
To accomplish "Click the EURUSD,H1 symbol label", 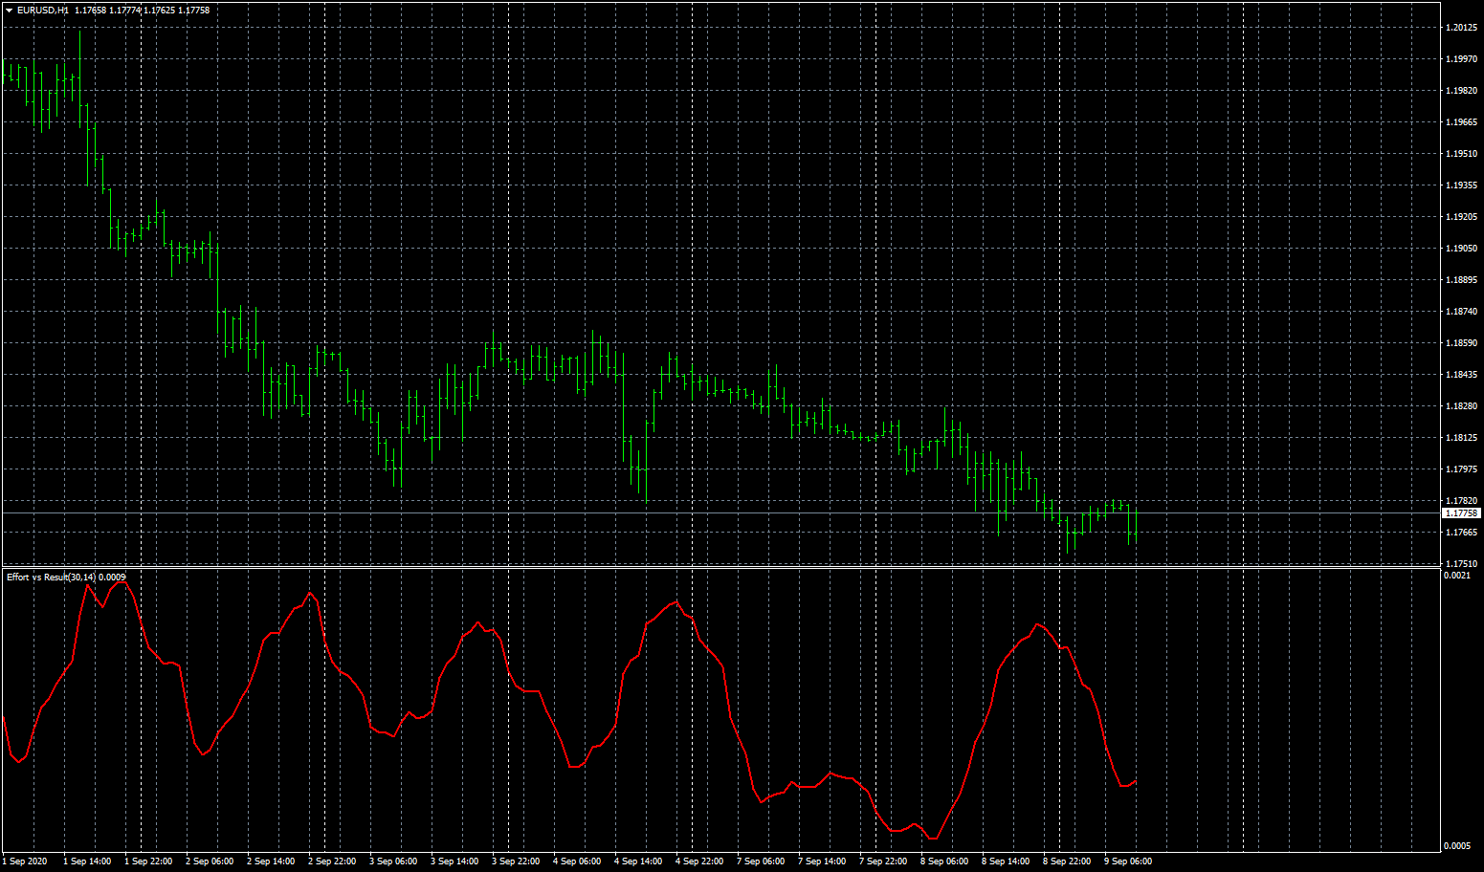I will (x=43, y=11).
